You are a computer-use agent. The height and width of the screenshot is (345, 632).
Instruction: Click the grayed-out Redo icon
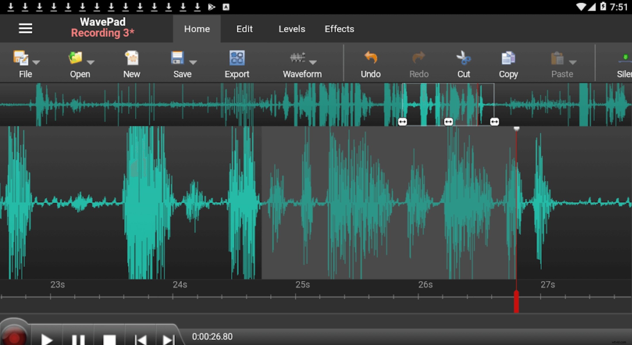pos(419,57)
